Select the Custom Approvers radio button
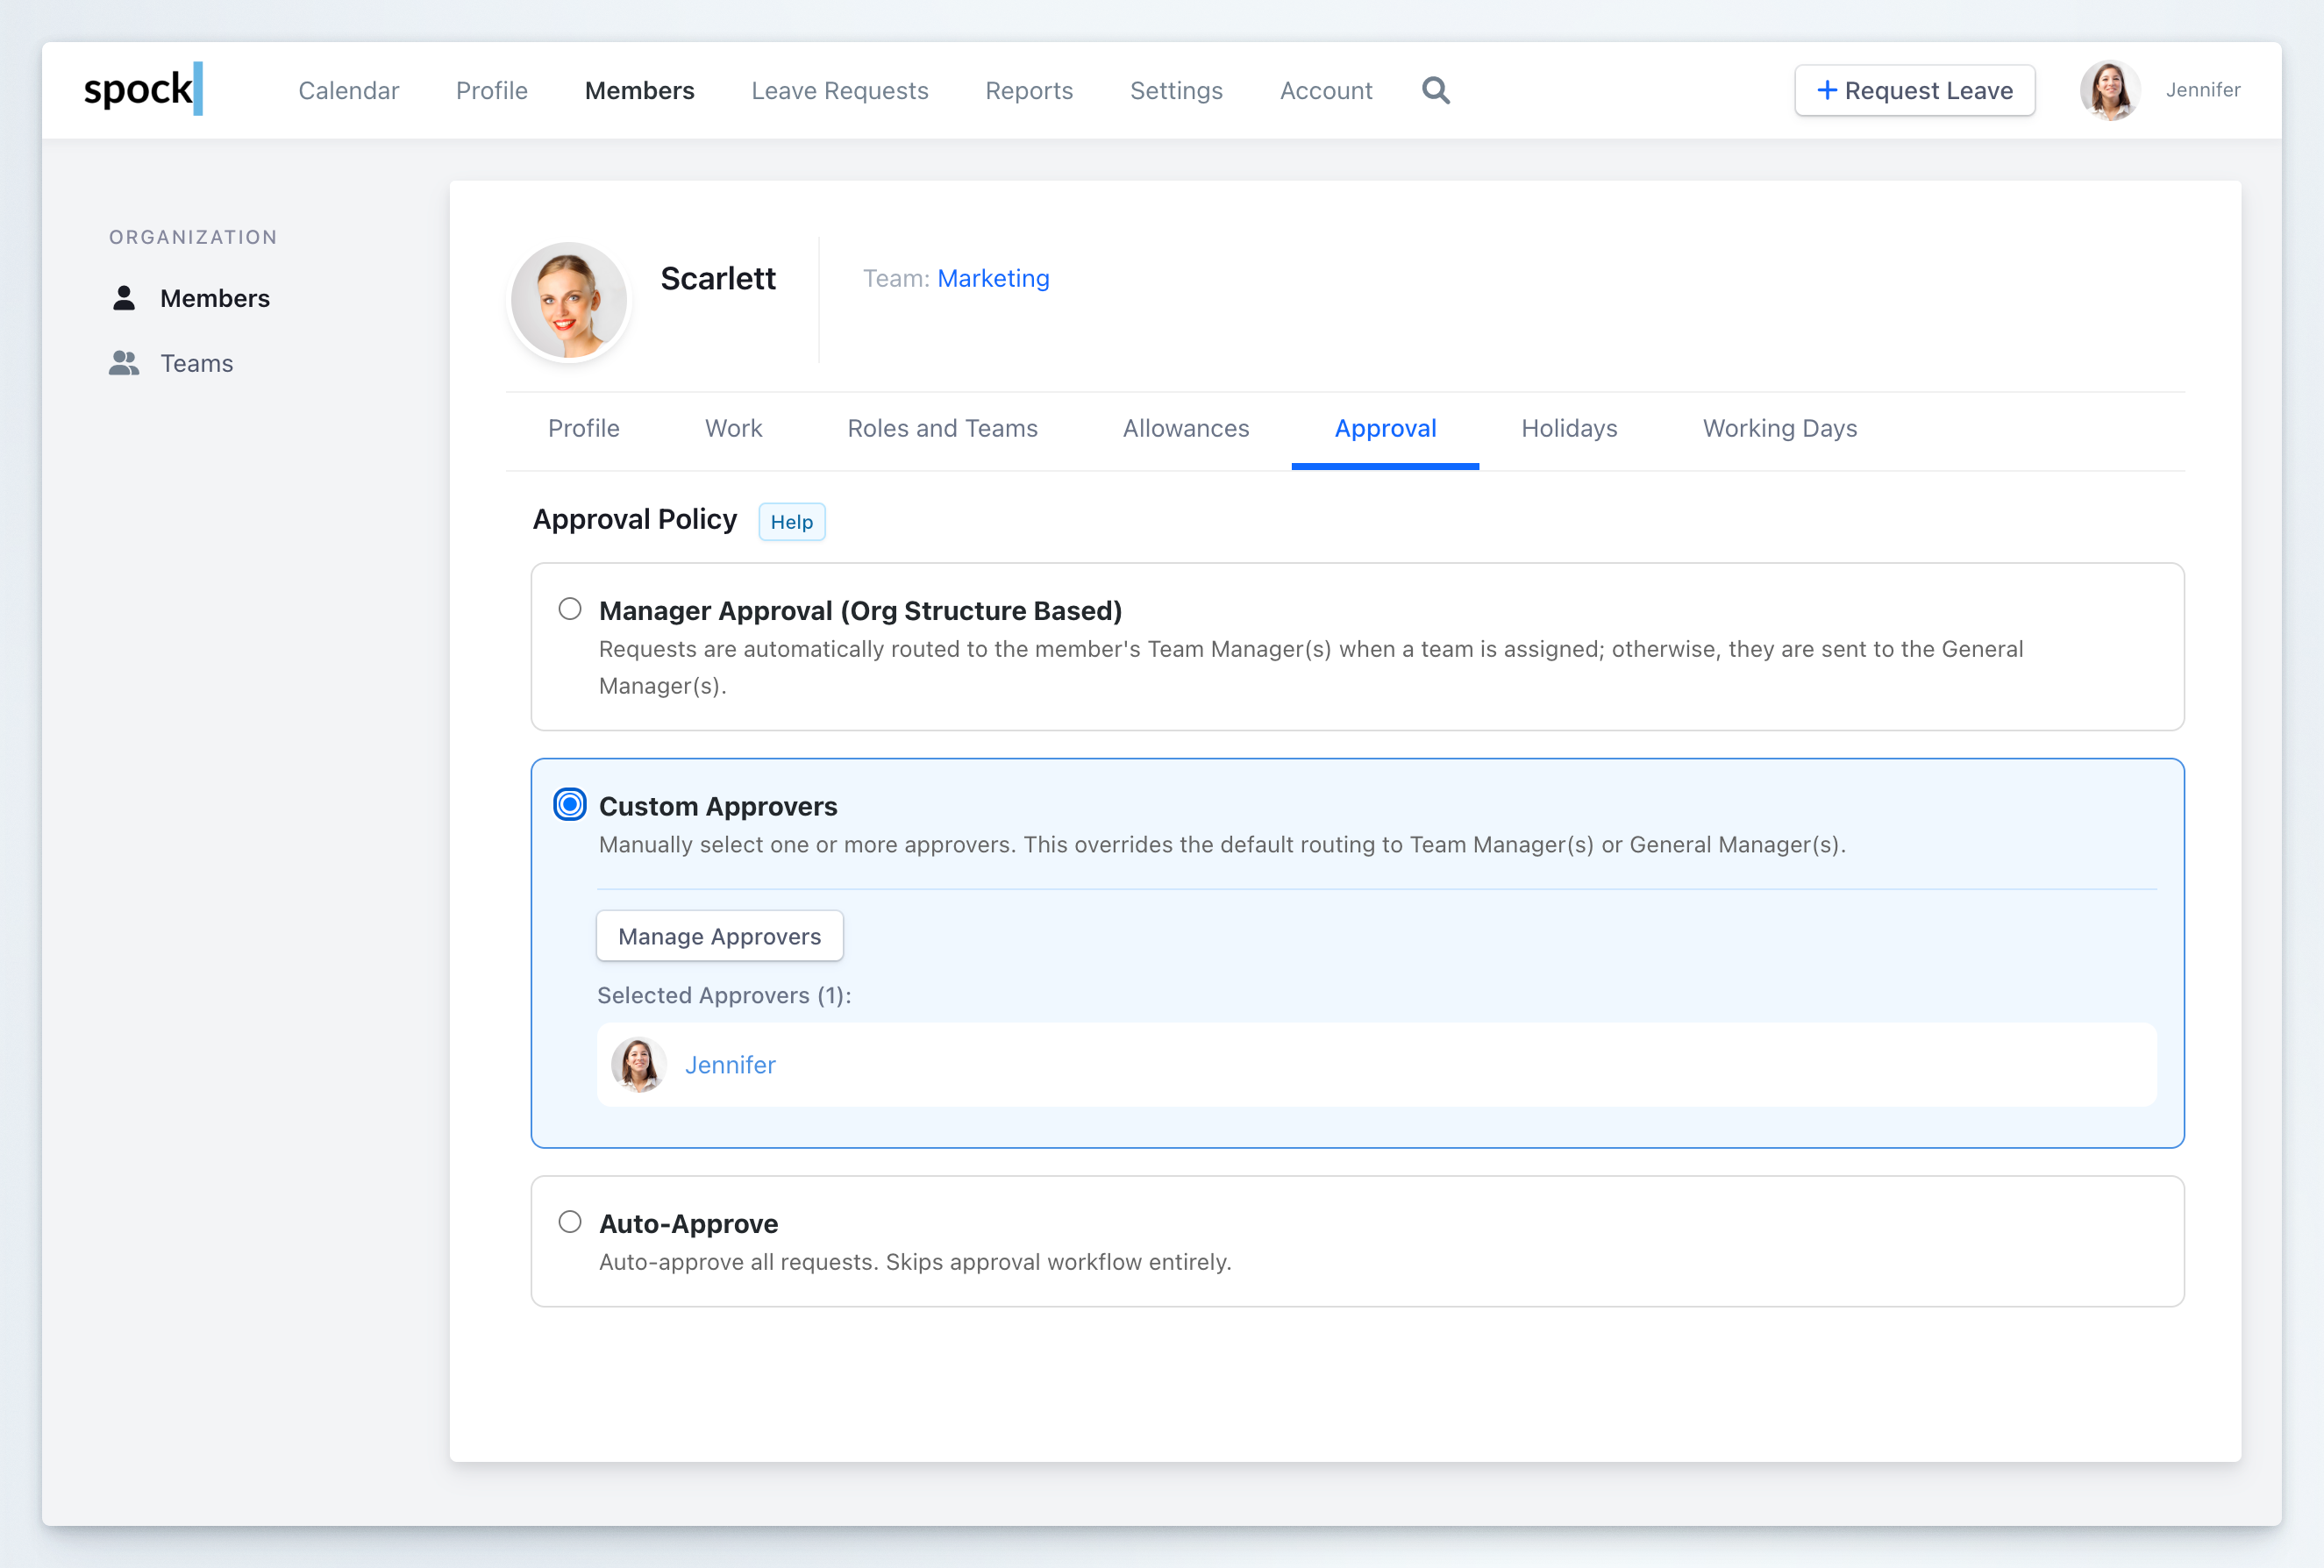Screen dimensions: 2324x1568 click(568, 803)
